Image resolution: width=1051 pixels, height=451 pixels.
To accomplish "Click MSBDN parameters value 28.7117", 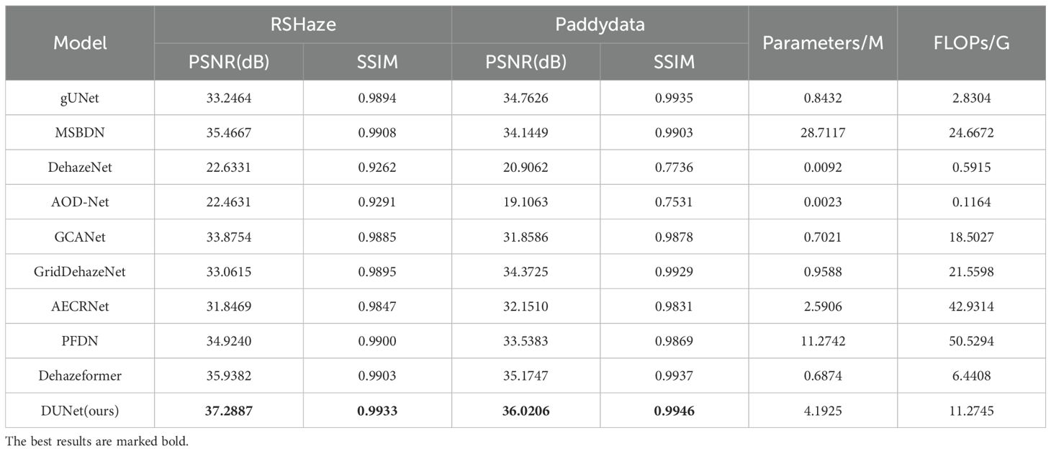I will 822,132.
